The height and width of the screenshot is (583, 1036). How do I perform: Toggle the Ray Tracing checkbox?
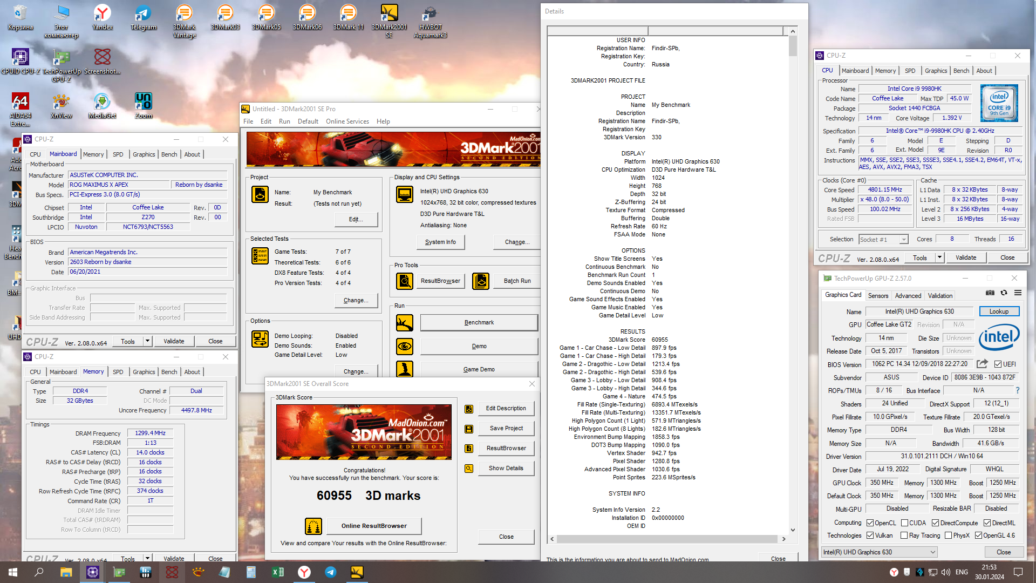tap(904, 535)
